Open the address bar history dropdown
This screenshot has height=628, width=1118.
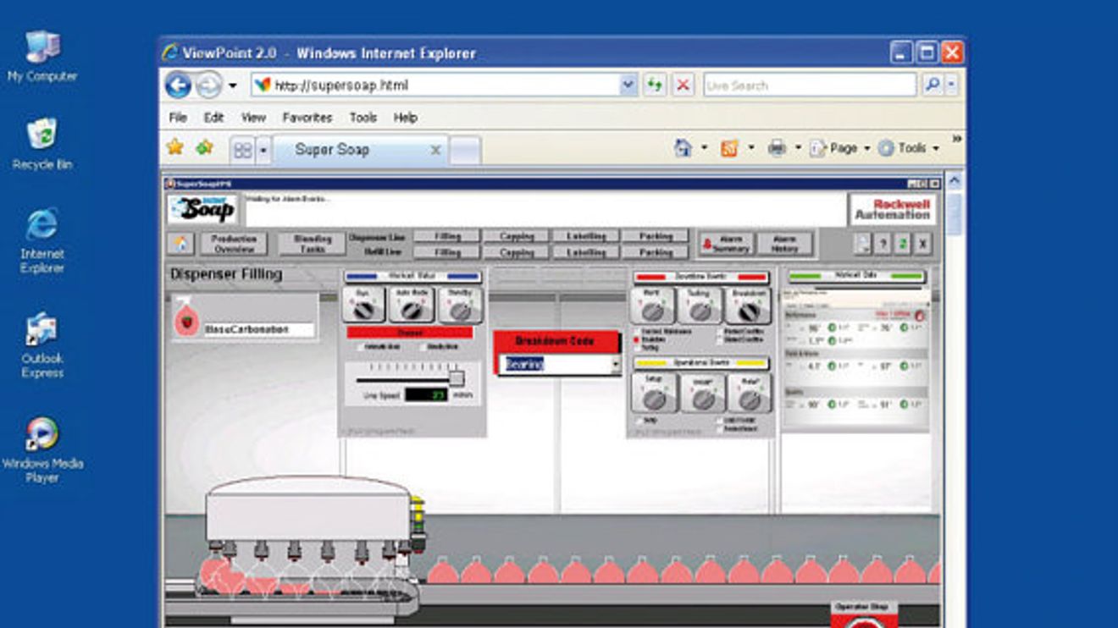pyautogui.click(x=628, y=85)
